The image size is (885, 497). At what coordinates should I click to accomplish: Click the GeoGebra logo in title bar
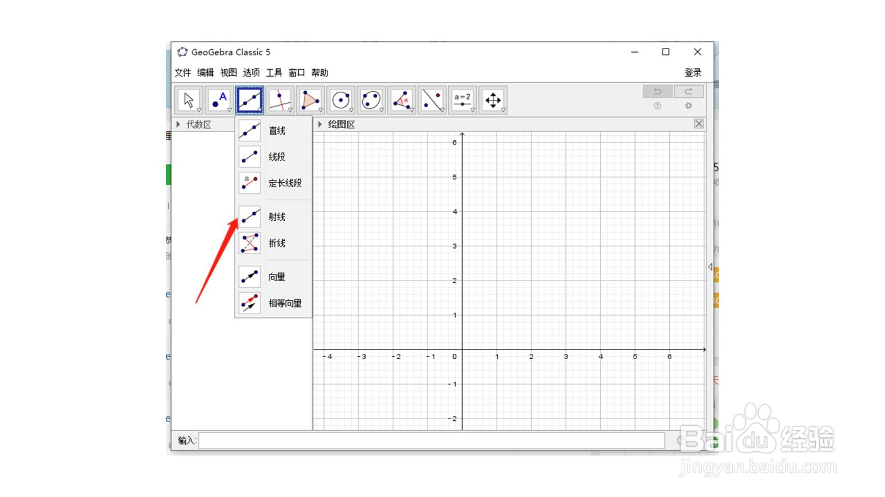183,52
